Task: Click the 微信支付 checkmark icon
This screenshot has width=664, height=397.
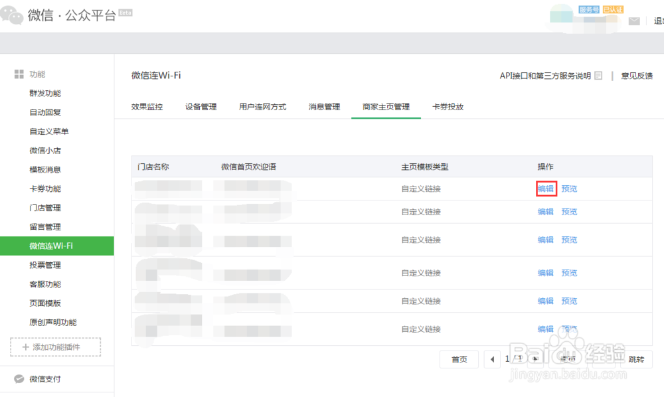Action: click(19, 379)
